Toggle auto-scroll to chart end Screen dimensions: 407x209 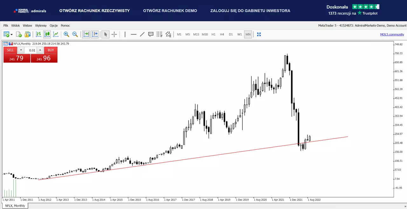coord(86,34)
